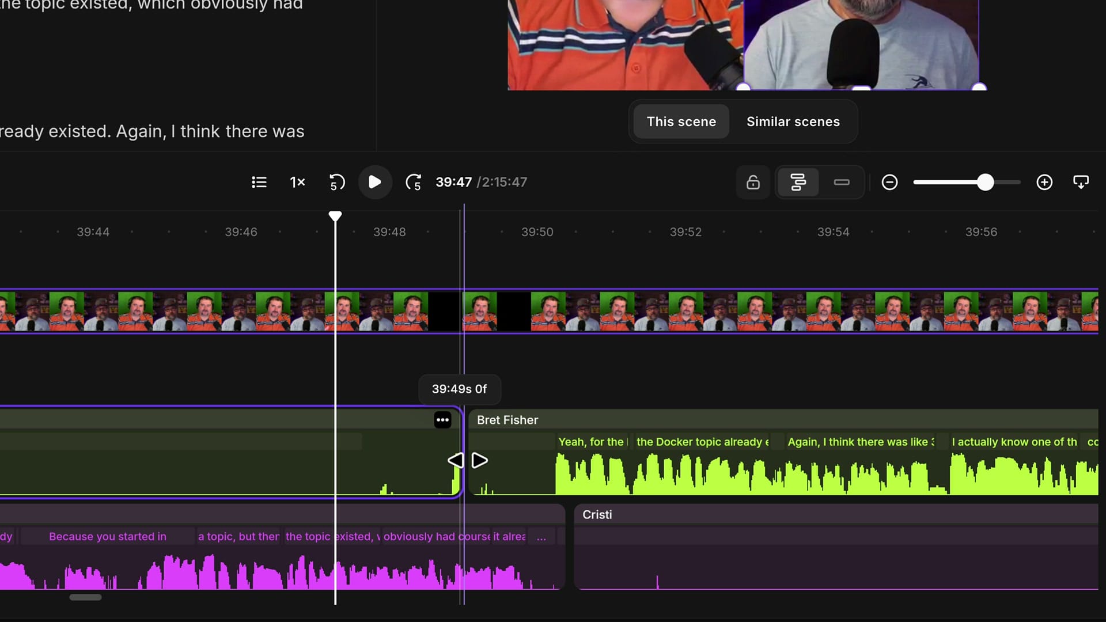This screenshot has height=622, width=1106.
Task: Click the 39:54 ruler timestamp
Action: (x=834, y=232)
